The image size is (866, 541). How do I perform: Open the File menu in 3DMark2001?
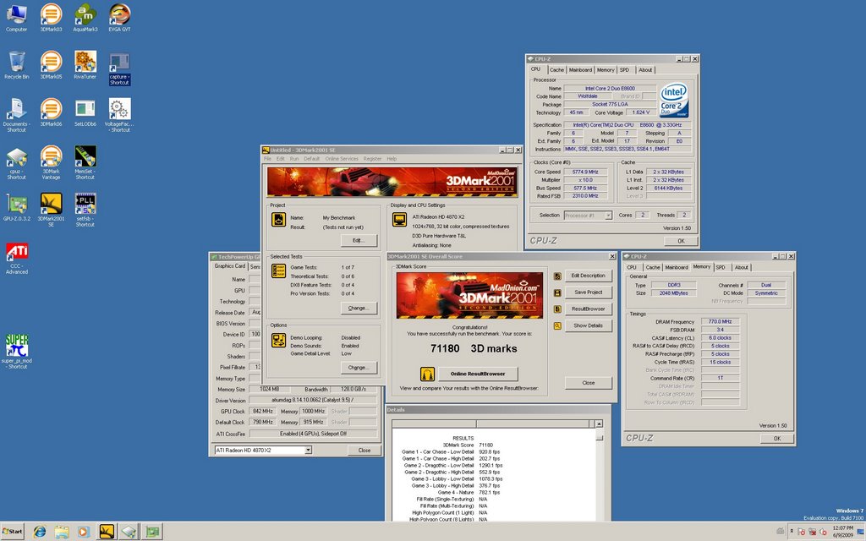pyautogui.click(x=267, y=159)
